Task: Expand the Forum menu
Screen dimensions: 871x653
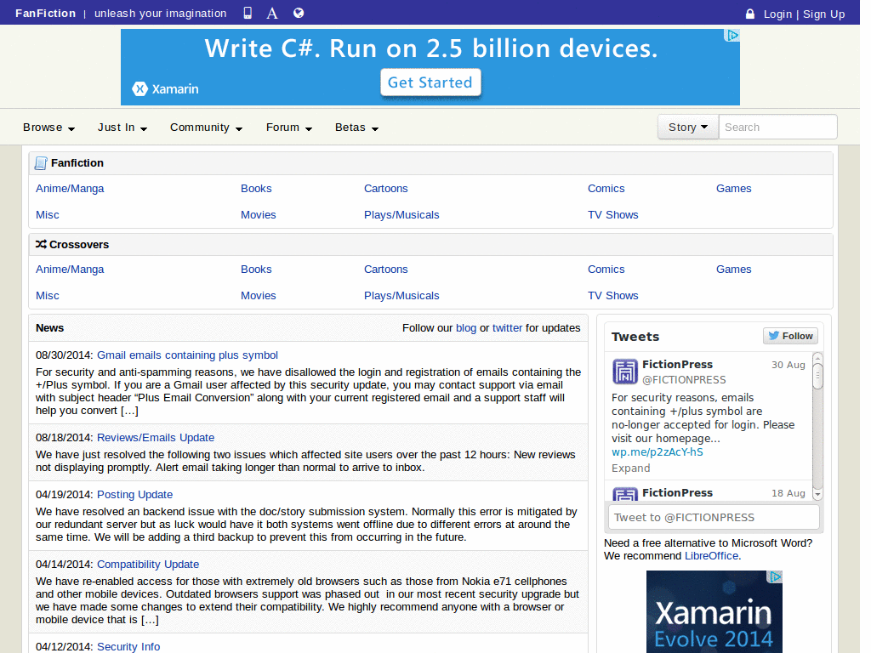Action: [289, 128]
